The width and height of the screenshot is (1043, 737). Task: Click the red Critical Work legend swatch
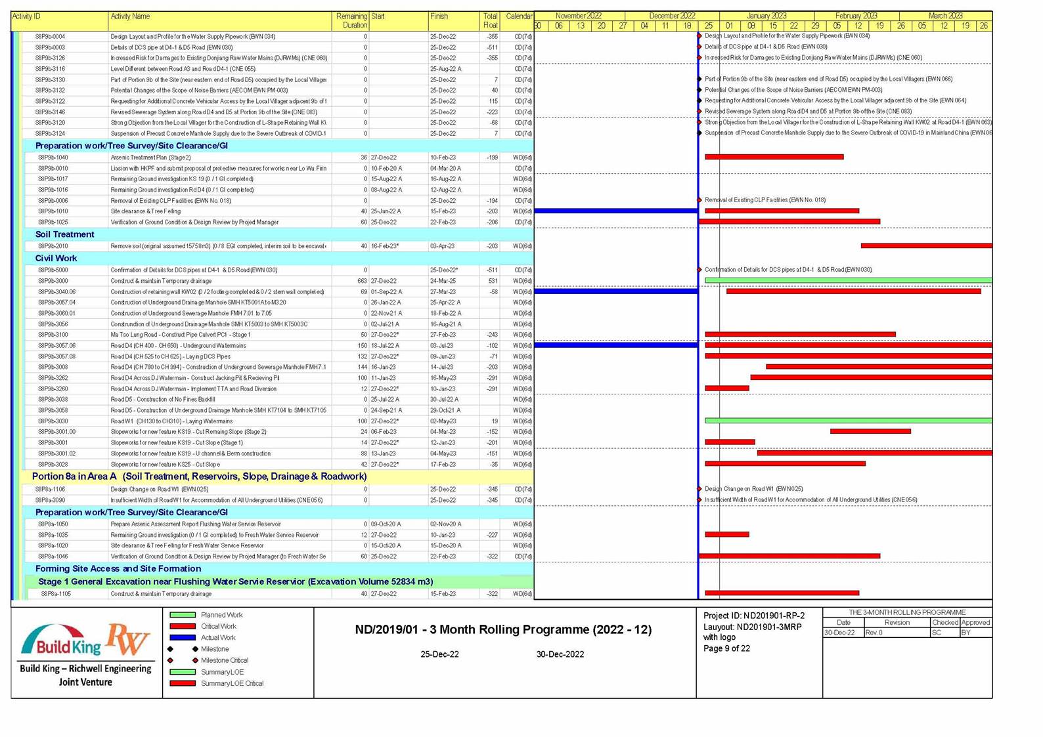pos(183,626)
